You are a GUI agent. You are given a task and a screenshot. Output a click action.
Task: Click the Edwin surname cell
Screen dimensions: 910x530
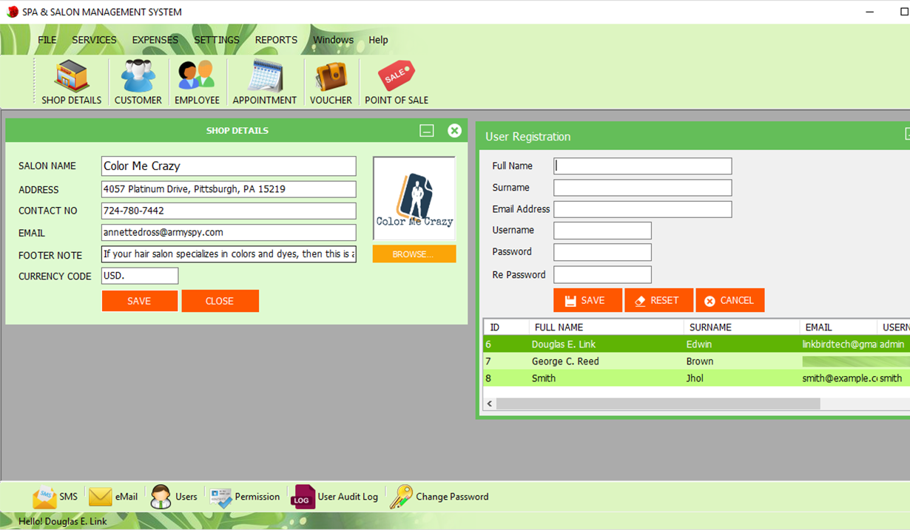741,344
